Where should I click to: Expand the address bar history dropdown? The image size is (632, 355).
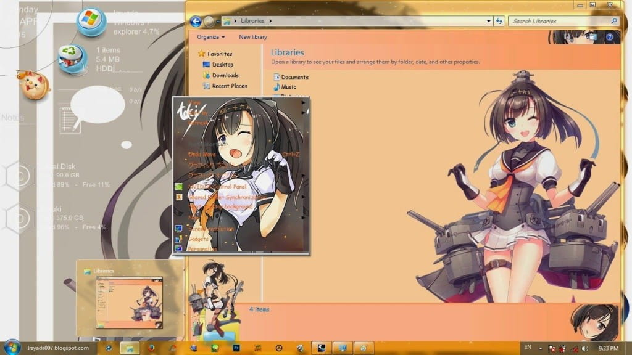(488, 20)
